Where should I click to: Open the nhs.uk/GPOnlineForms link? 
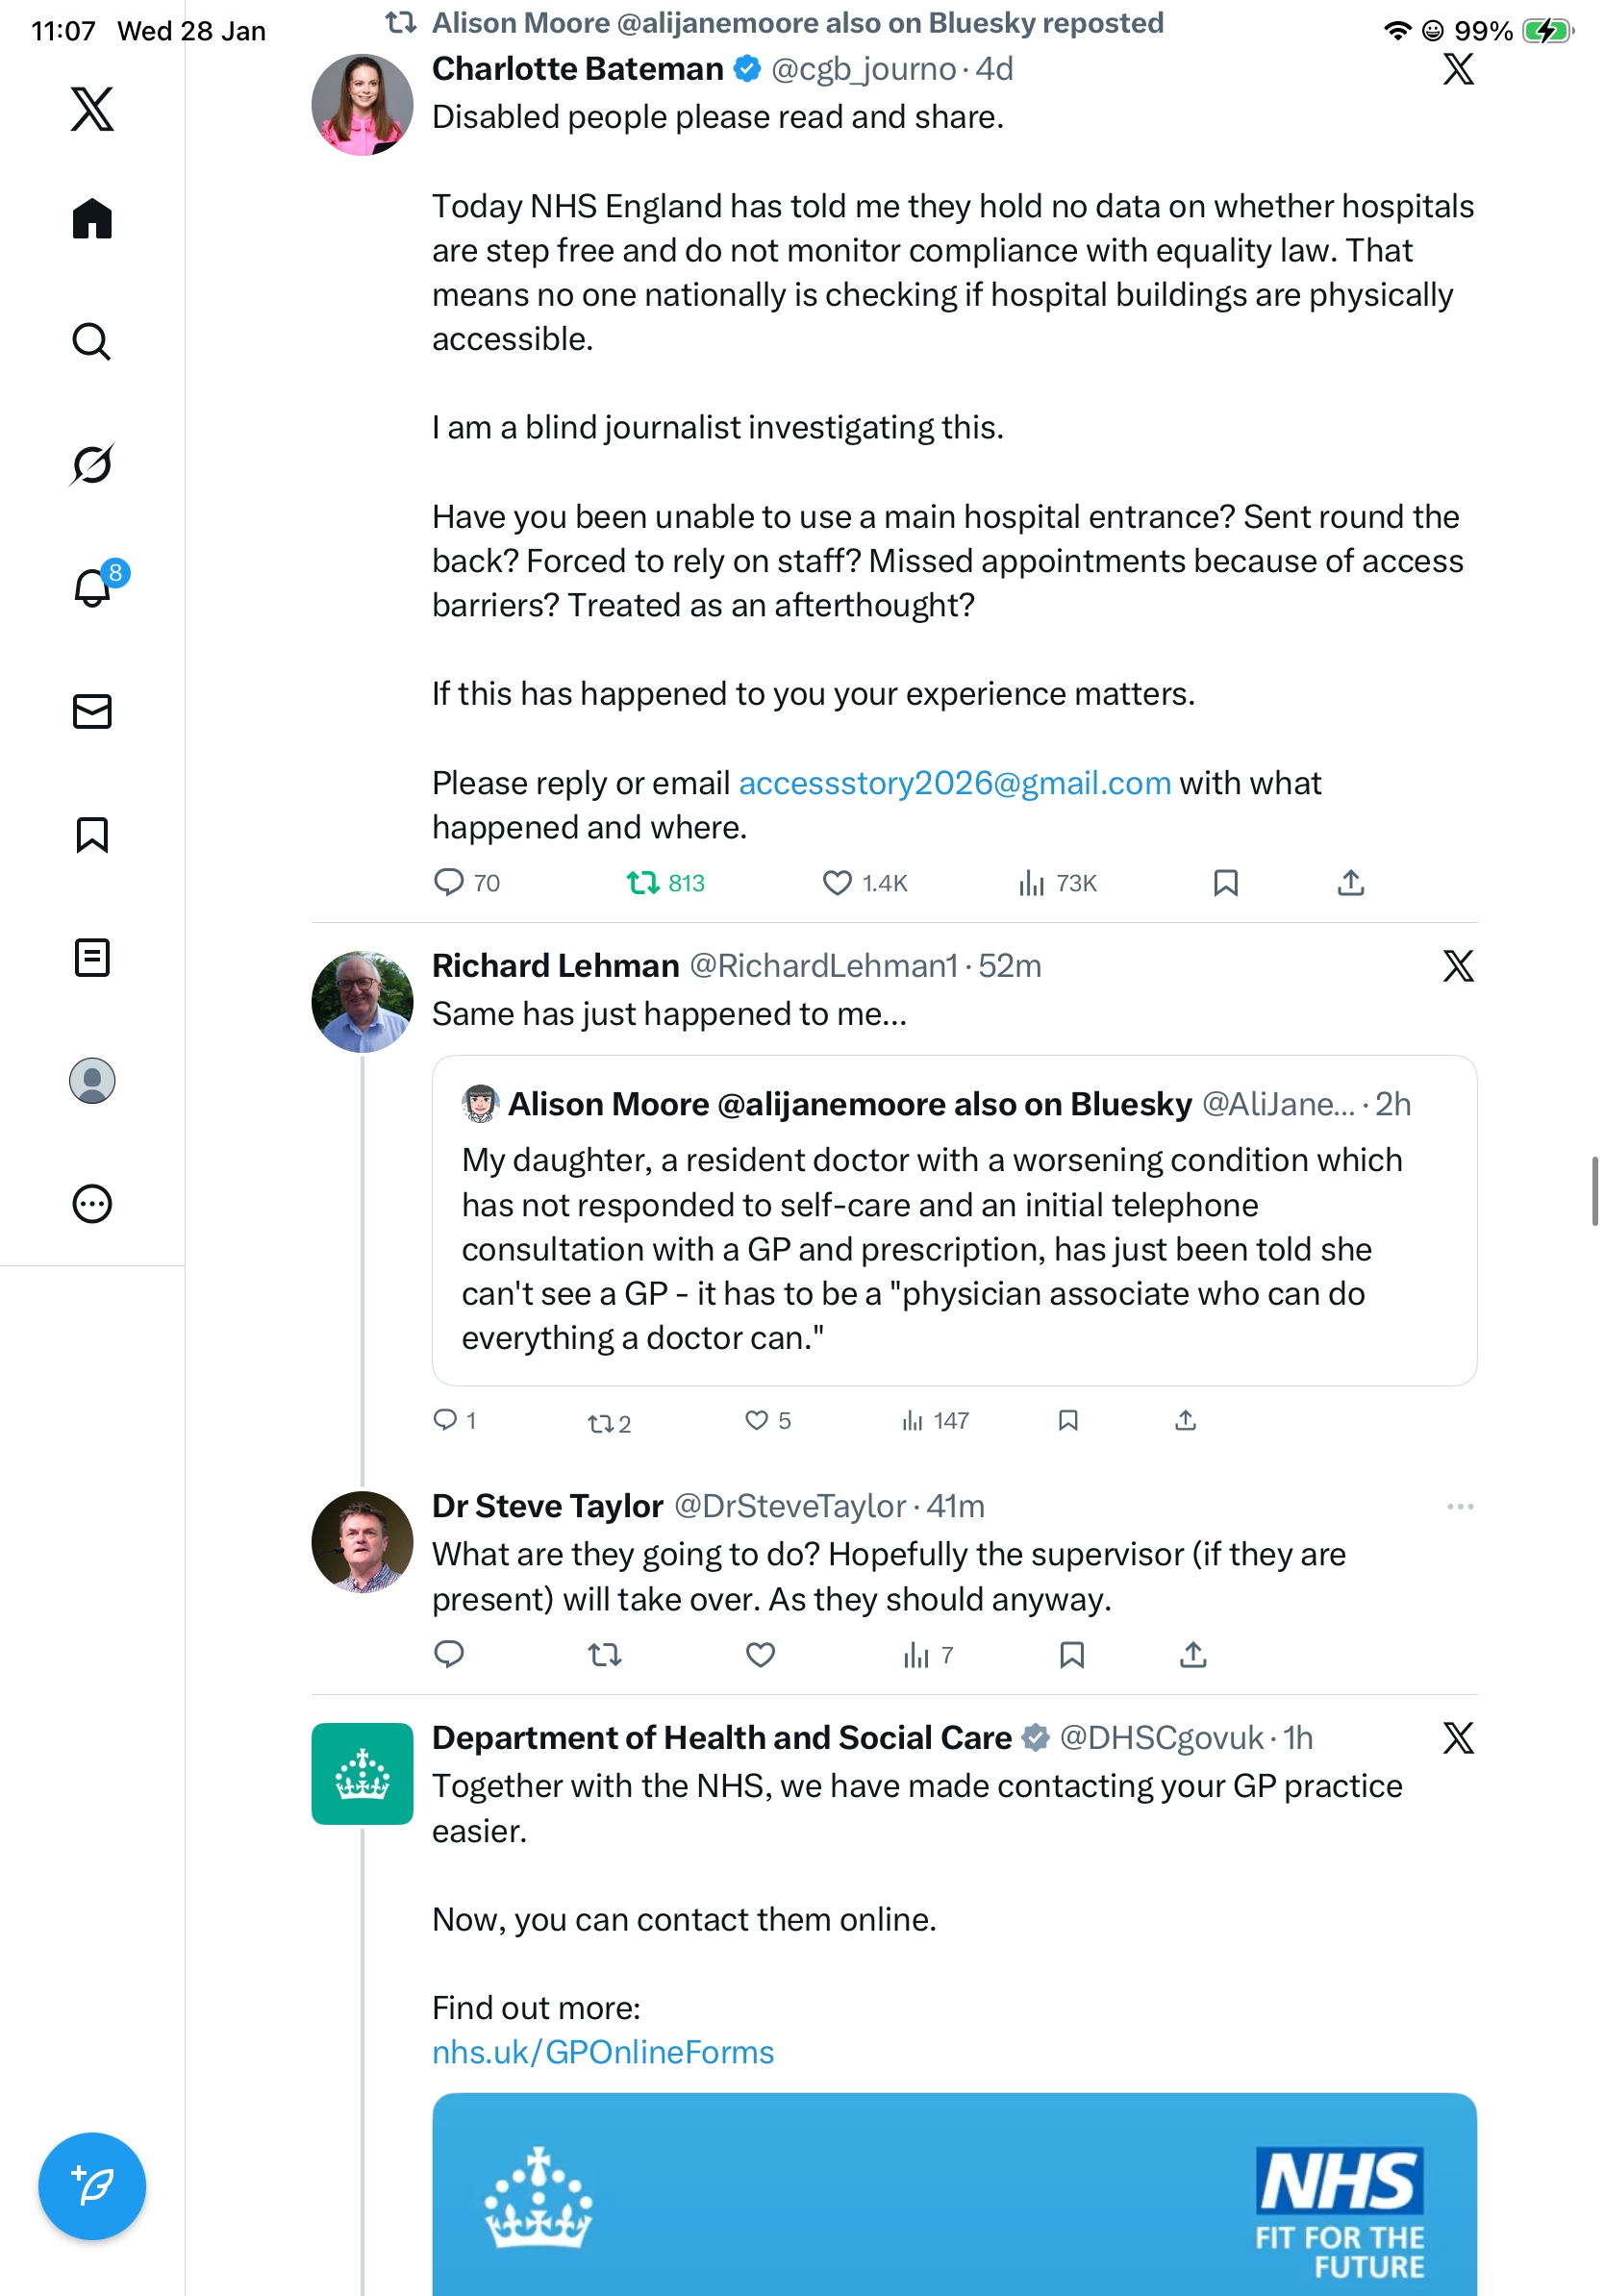point(603,2052)
